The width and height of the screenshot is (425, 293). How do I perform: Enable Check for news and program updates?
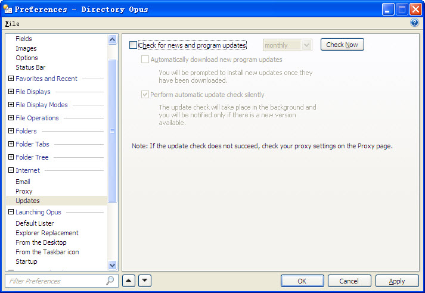tap(133, 45)
